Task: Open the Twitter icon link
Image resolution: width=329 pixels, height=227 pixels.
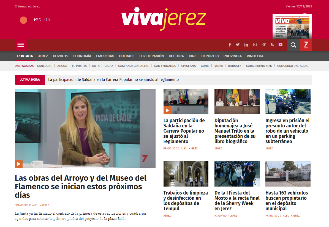Action: [238, 45]
